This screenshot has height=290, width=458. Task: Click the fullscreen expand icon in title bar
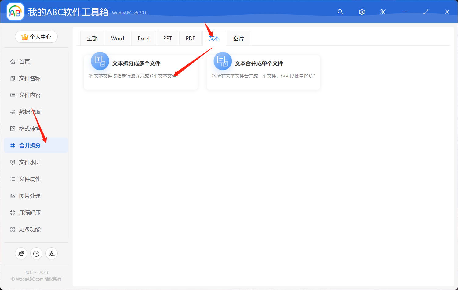[426, 12]
